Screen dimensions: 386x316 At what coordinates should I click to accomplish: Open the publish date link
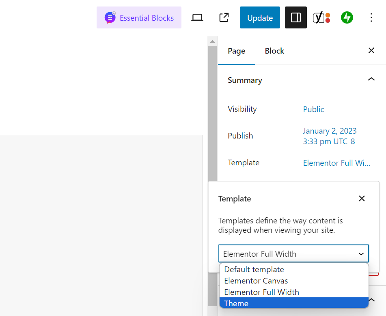[330, 131]
